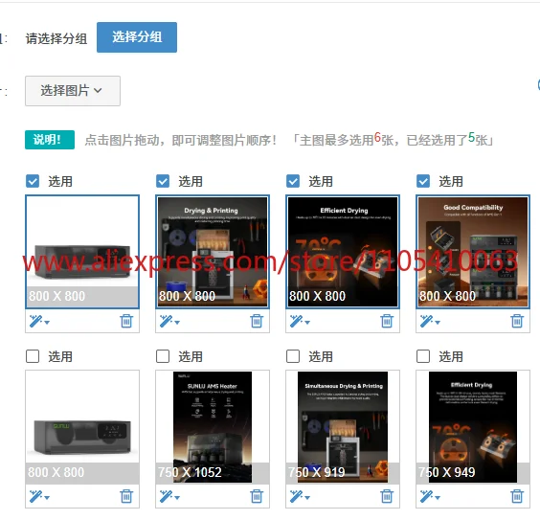Select the Good Compatibility thumbnail

[473, 252]
